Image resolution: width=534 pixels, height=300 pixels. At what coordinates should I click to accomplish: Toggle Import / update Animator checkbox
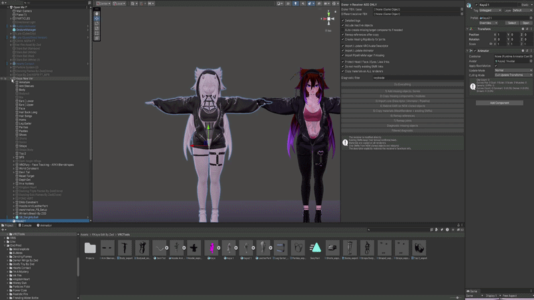pyautogui.click(x=343, y=51)
